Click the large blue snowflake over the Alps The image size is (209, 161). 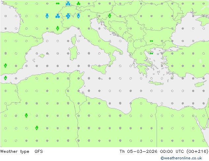(x=68, y=16)
